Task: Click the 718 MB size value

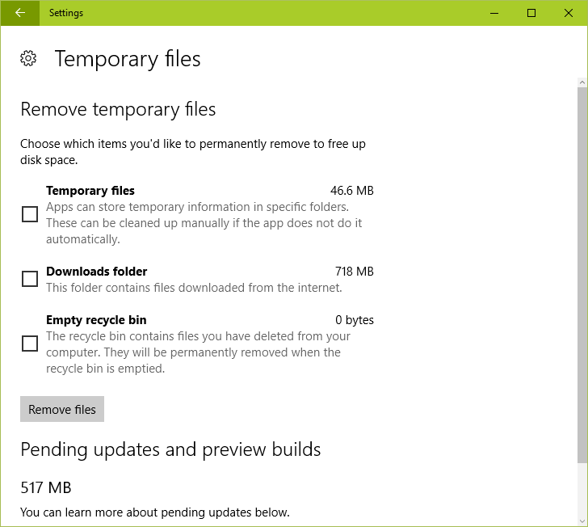Action: pyautogui.click(x=355, y=272)
